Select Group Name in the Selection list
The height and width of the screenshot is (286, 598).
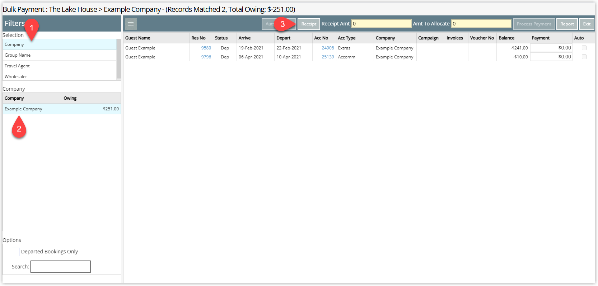click(x=60, y=55)
